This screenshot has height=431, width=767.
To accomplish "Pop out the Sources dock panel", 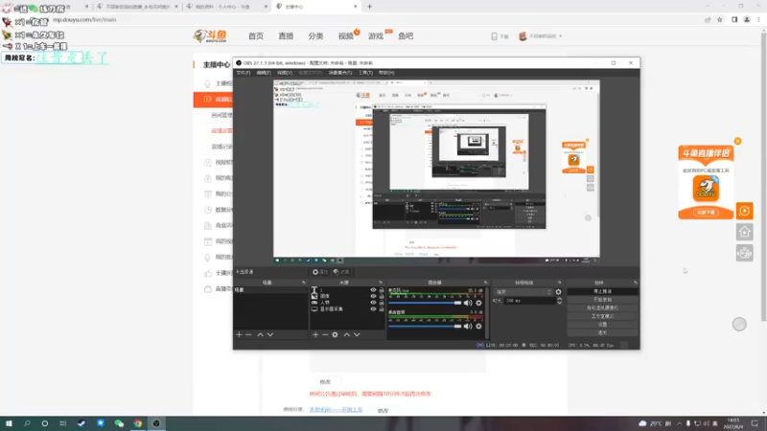I will click(x=381, y=283).
